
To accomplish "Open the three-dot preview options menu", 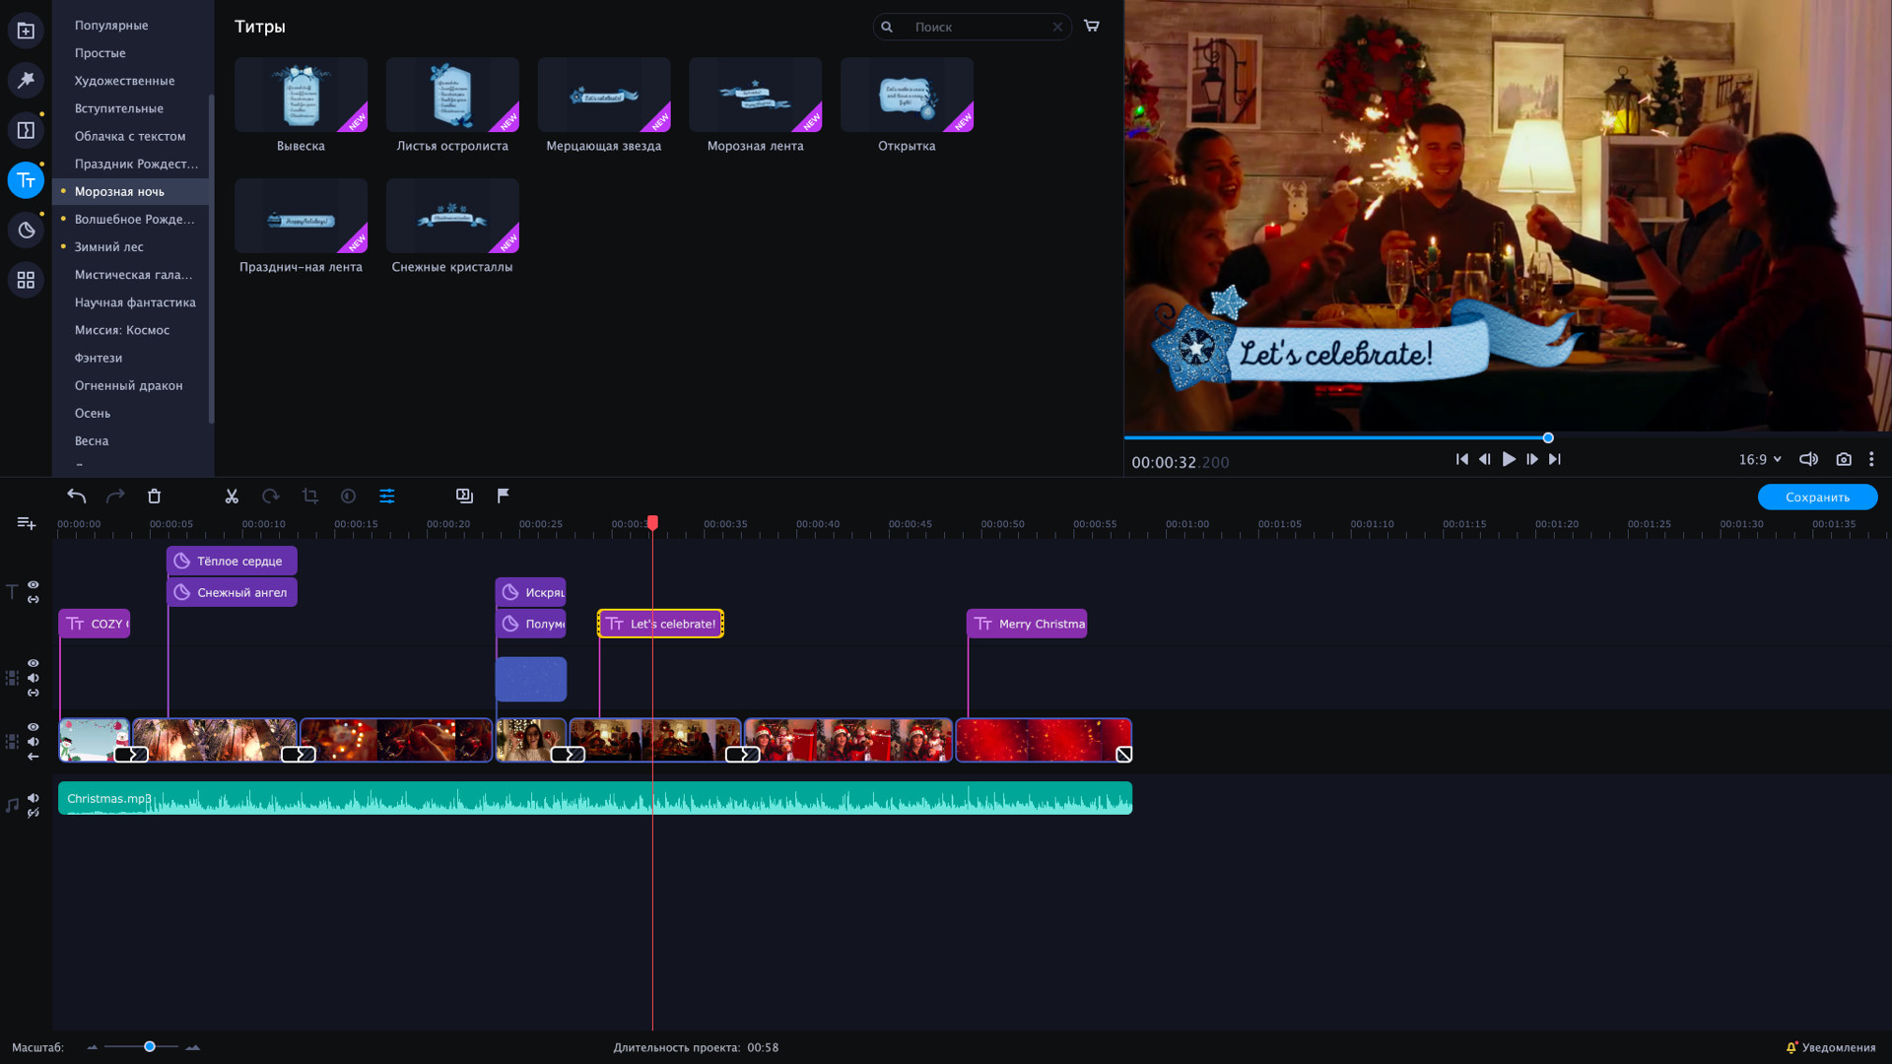I will pos(1871,459).
